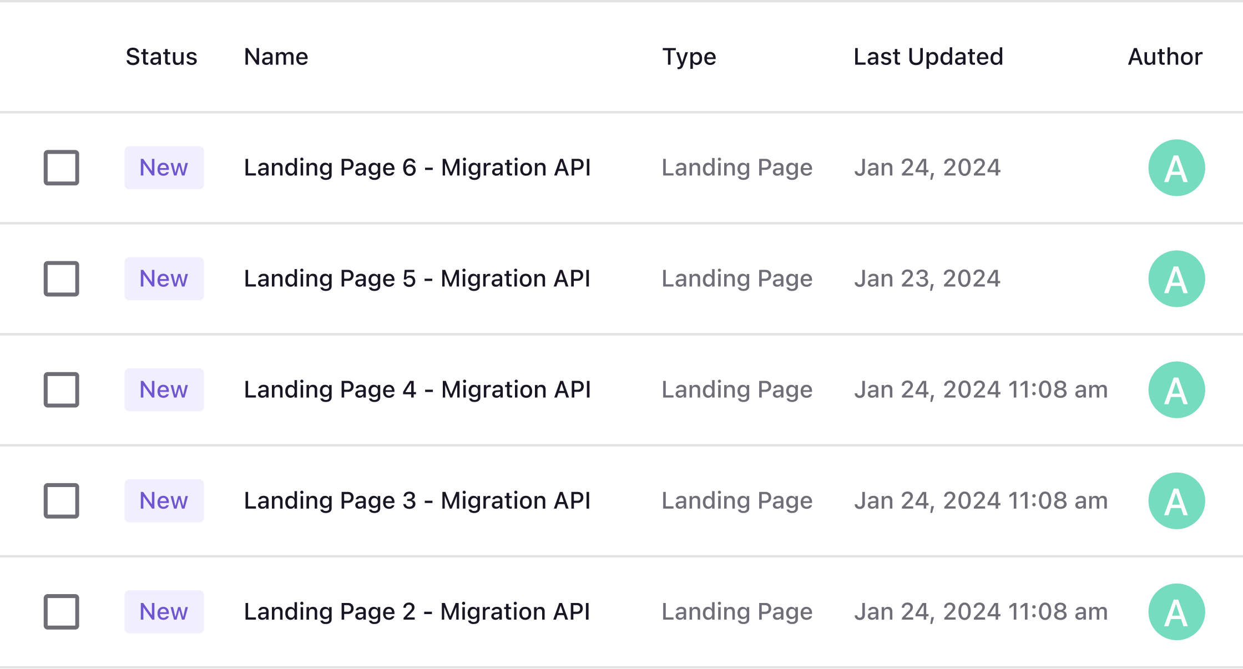Click author avatar for Landing Page 5
Image resolution: width=1243 pixels, height=669 pixels.
coord(1176,278)
